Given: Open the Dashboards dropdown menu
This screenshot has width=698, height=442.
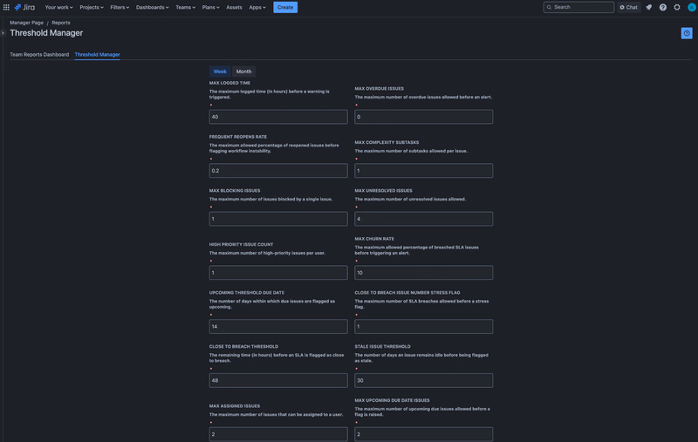Looking at the screenshot, I should tap(152, 7).
